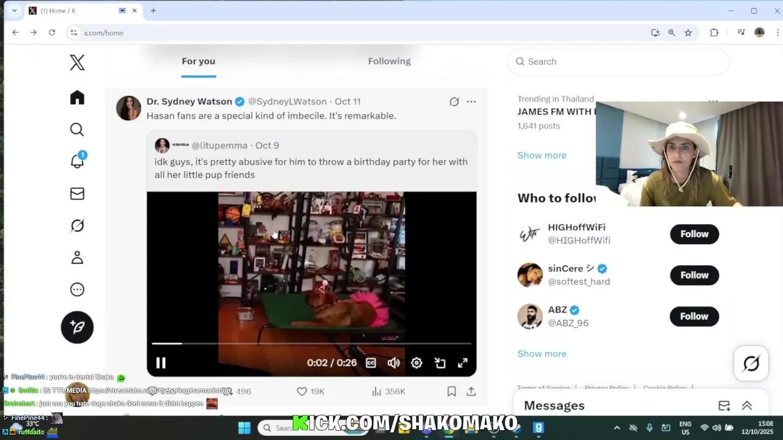The height and width of the screenshot is (440, 783).
Task: Open new browser tab
Action: coord(153,10)
